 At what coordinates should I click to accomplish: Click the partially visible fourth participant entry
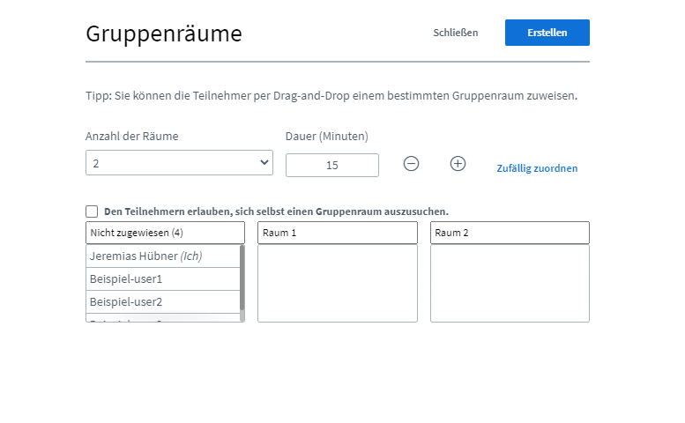[163, 318]
